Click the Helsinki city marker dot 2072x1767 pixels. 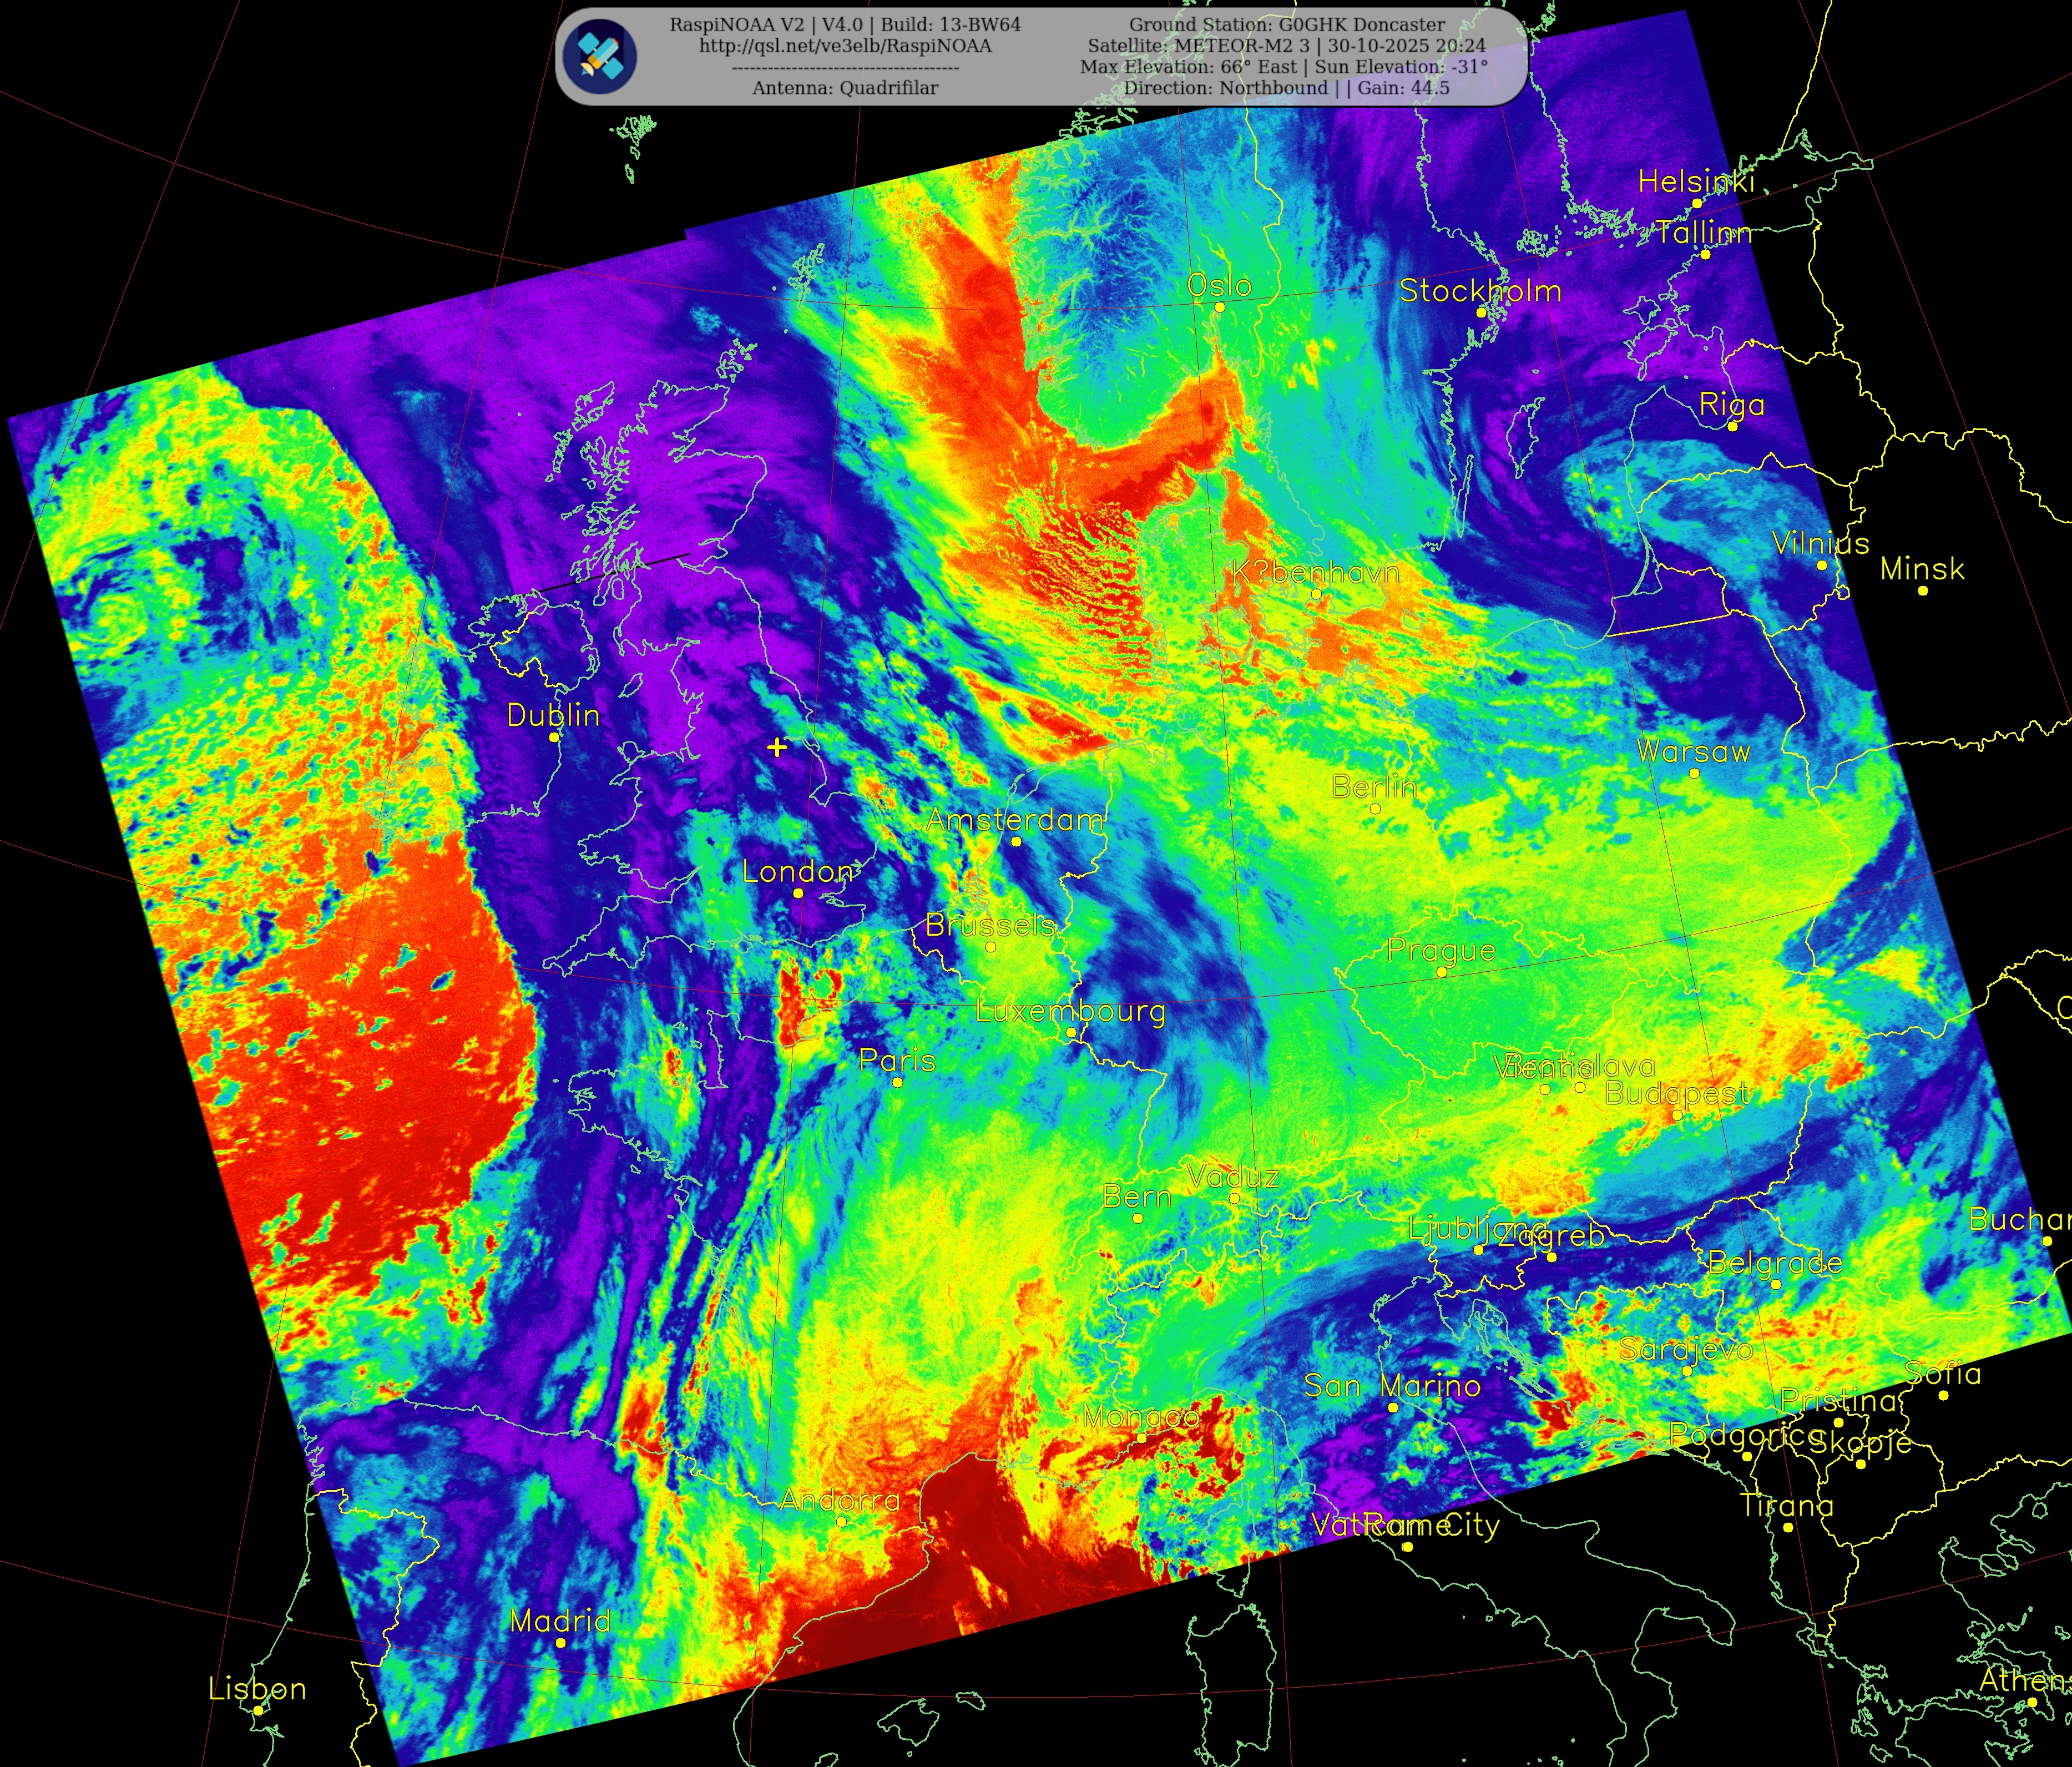point(1696,203)
